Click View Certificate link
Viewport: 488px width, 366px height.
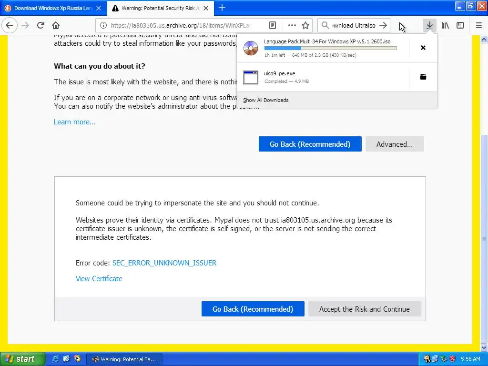99,278
